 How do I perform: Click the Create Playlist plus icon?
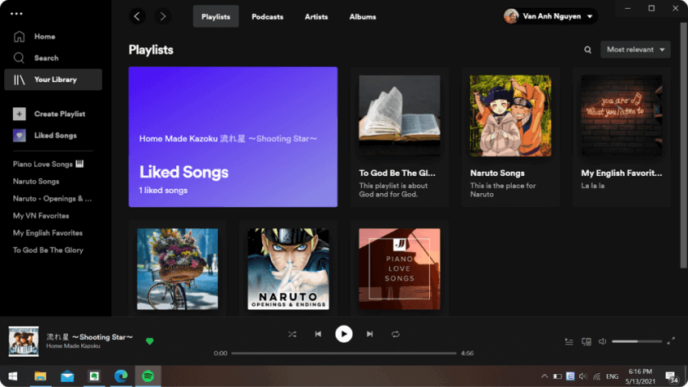pos(19,114)
